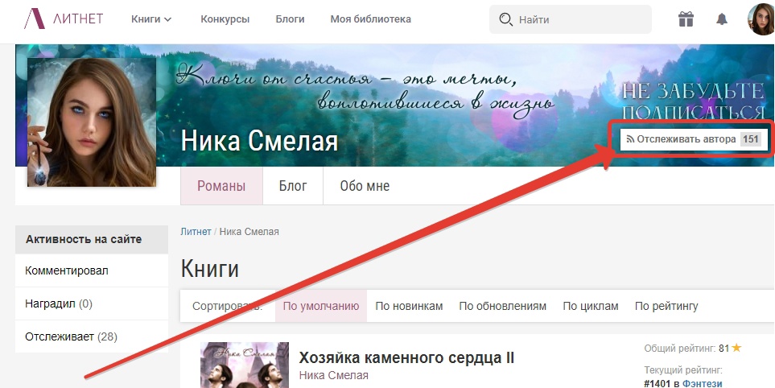Sort books По новинкам
This screenshot has height=388, width=775.
(409, 306)
